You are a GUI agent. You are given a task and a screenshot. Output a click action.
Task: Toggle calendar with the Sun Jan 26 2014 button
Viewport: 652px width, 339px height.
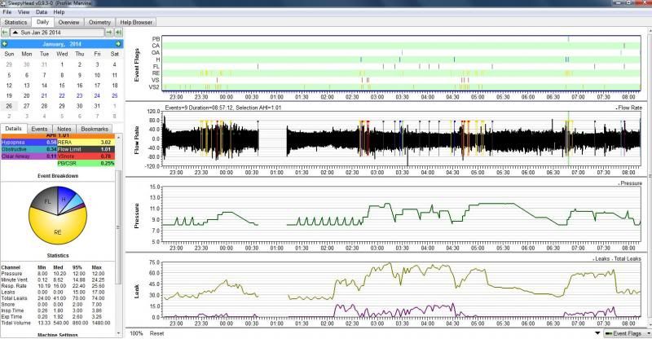click(55, 32)
